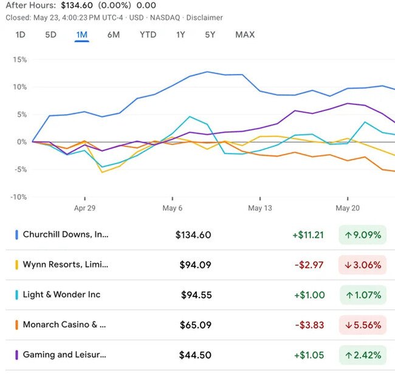Show the 6M chart range

pos(114,35)
